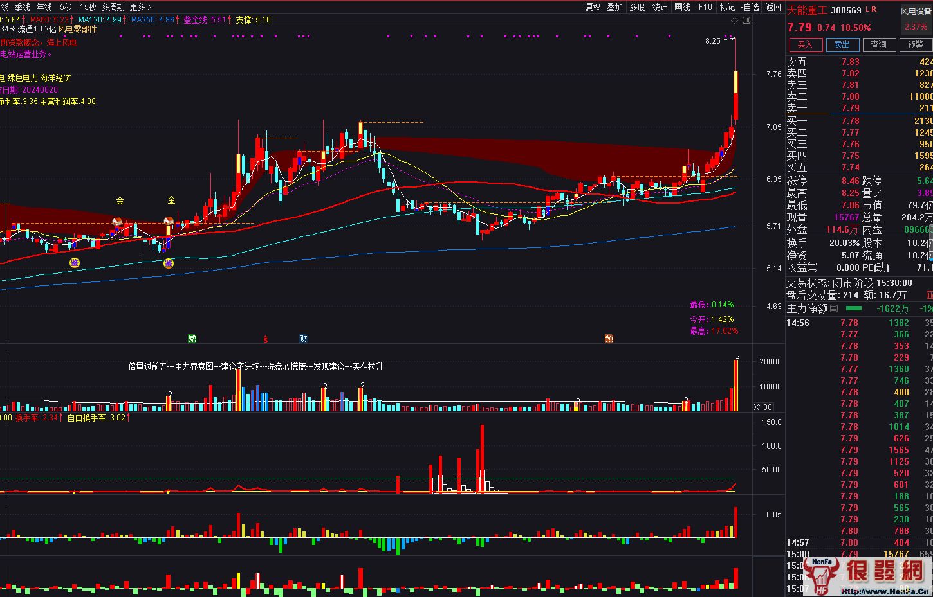Viewport: 933px width, 597px height.
Task: Open the 多周期 multi-period view
Action: click(113, 7)
